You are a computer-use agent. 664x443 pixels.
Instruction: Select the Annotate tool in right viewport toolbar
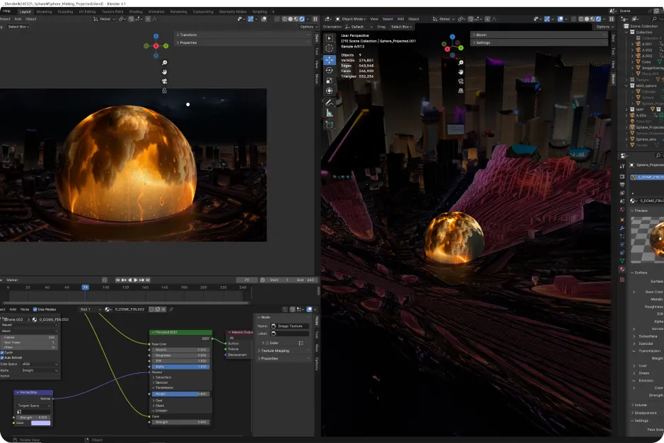click(329, 102)
